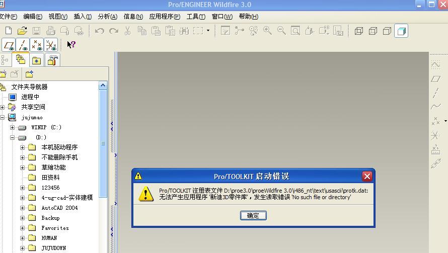Select the Favorites folder in tree
The image size is (448, 253).
pyautogui.click(x=55, y=228)
